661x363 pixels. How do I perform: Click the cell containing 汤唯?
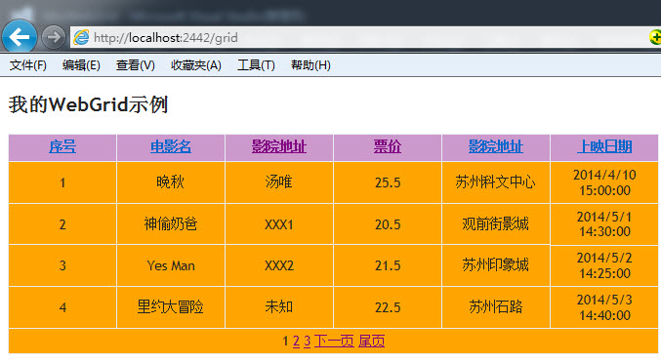(x=279, y=182)
